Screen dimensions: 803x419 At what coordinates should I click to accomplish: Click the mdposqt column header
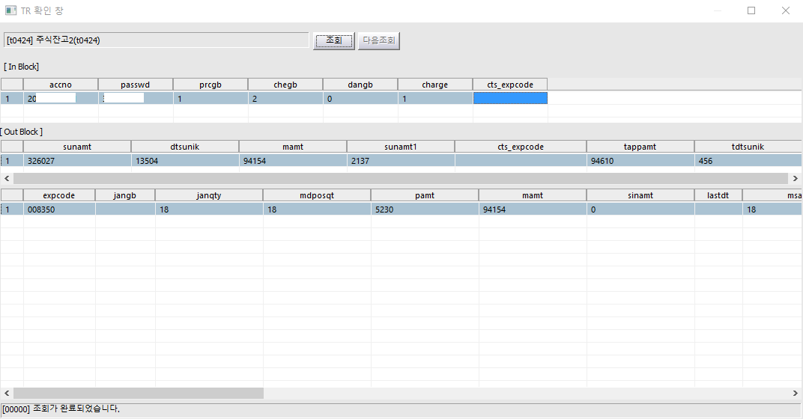pos(317,195)
